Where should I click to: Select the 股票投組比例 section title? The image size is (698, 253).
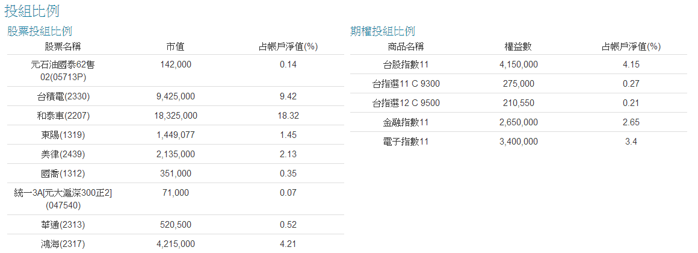pyautogui.click(x=40, y=31)
